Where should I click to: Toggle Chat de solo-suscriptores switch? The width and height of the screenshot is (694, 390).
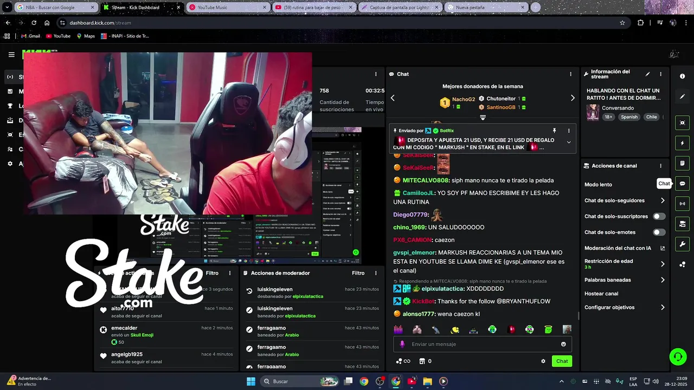click(659, 216)
